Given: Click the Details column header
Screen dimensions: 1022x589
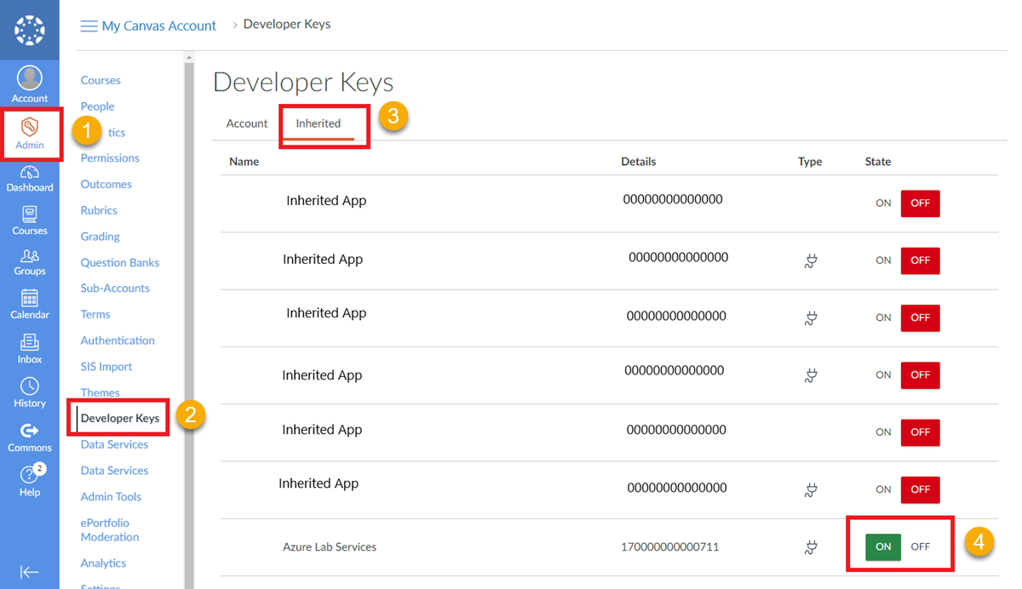Looking at the screenshot, I should (639, 162).
